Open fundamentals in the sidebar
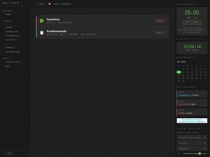The image size is (210, 157). coord(12,36)
